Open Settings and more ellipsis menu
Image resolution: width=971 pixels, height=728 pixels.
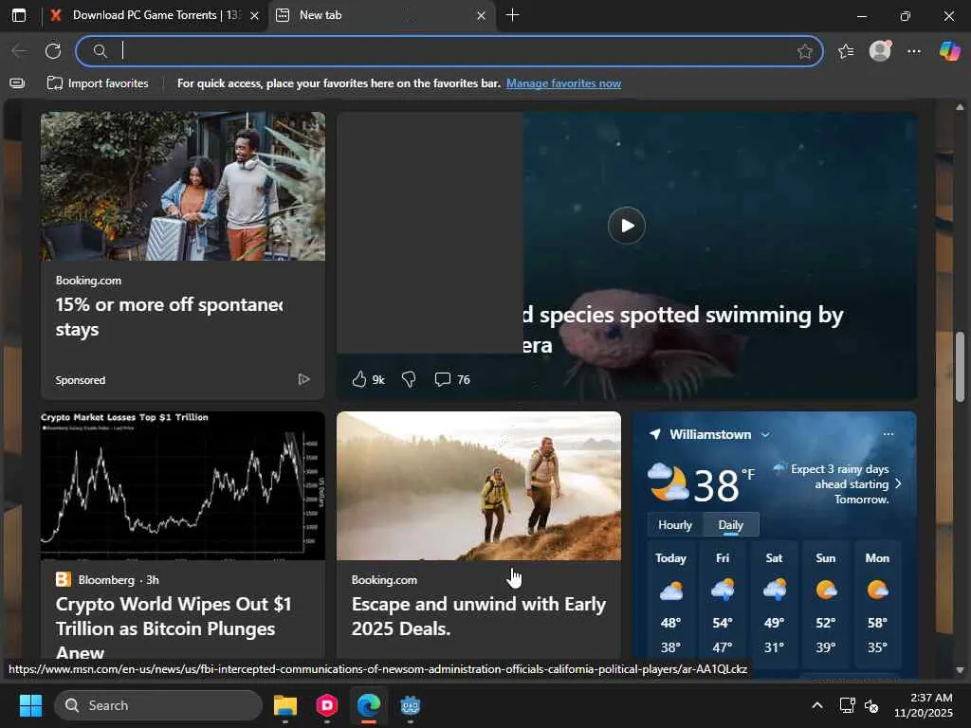tap(914, 51)
